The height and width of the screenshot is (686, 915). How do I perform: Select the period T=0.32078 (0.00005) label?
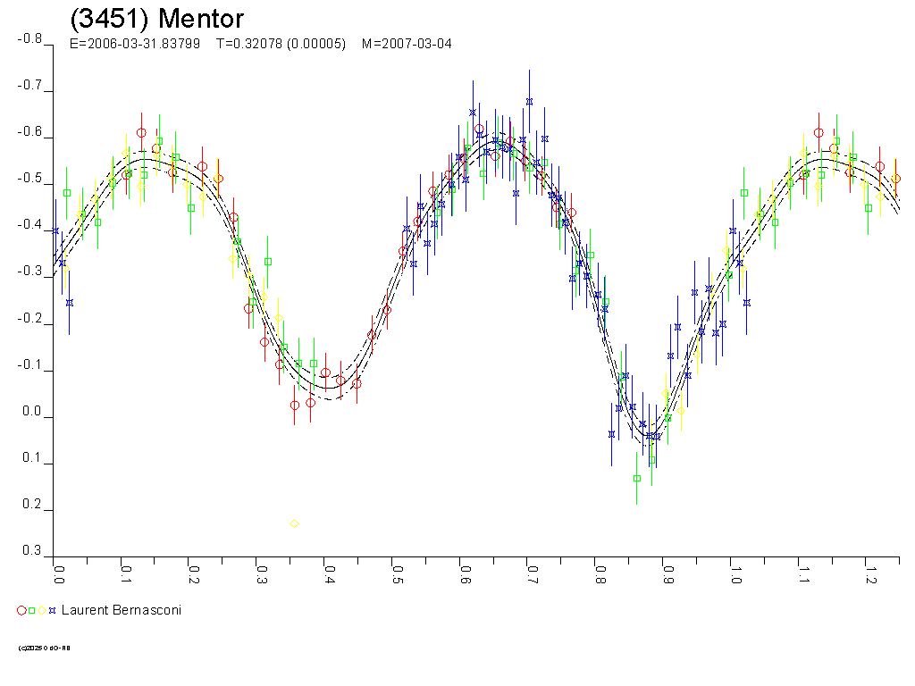(281, 44)
